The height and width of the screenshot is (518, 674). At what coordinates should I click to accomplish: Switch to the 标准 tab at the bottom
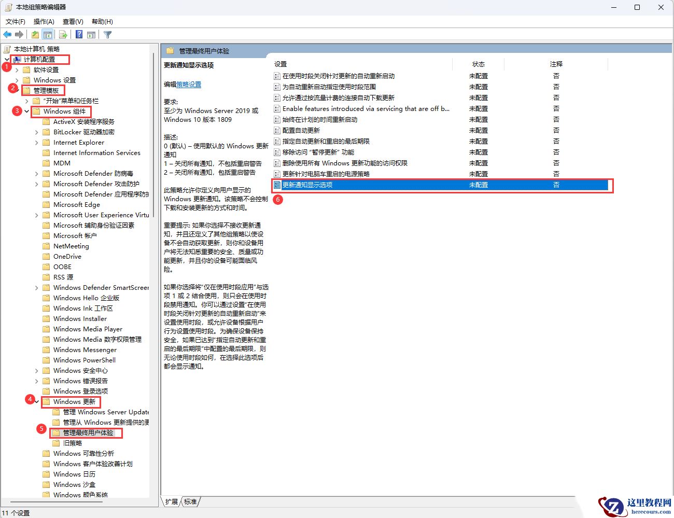click(190, 501)
